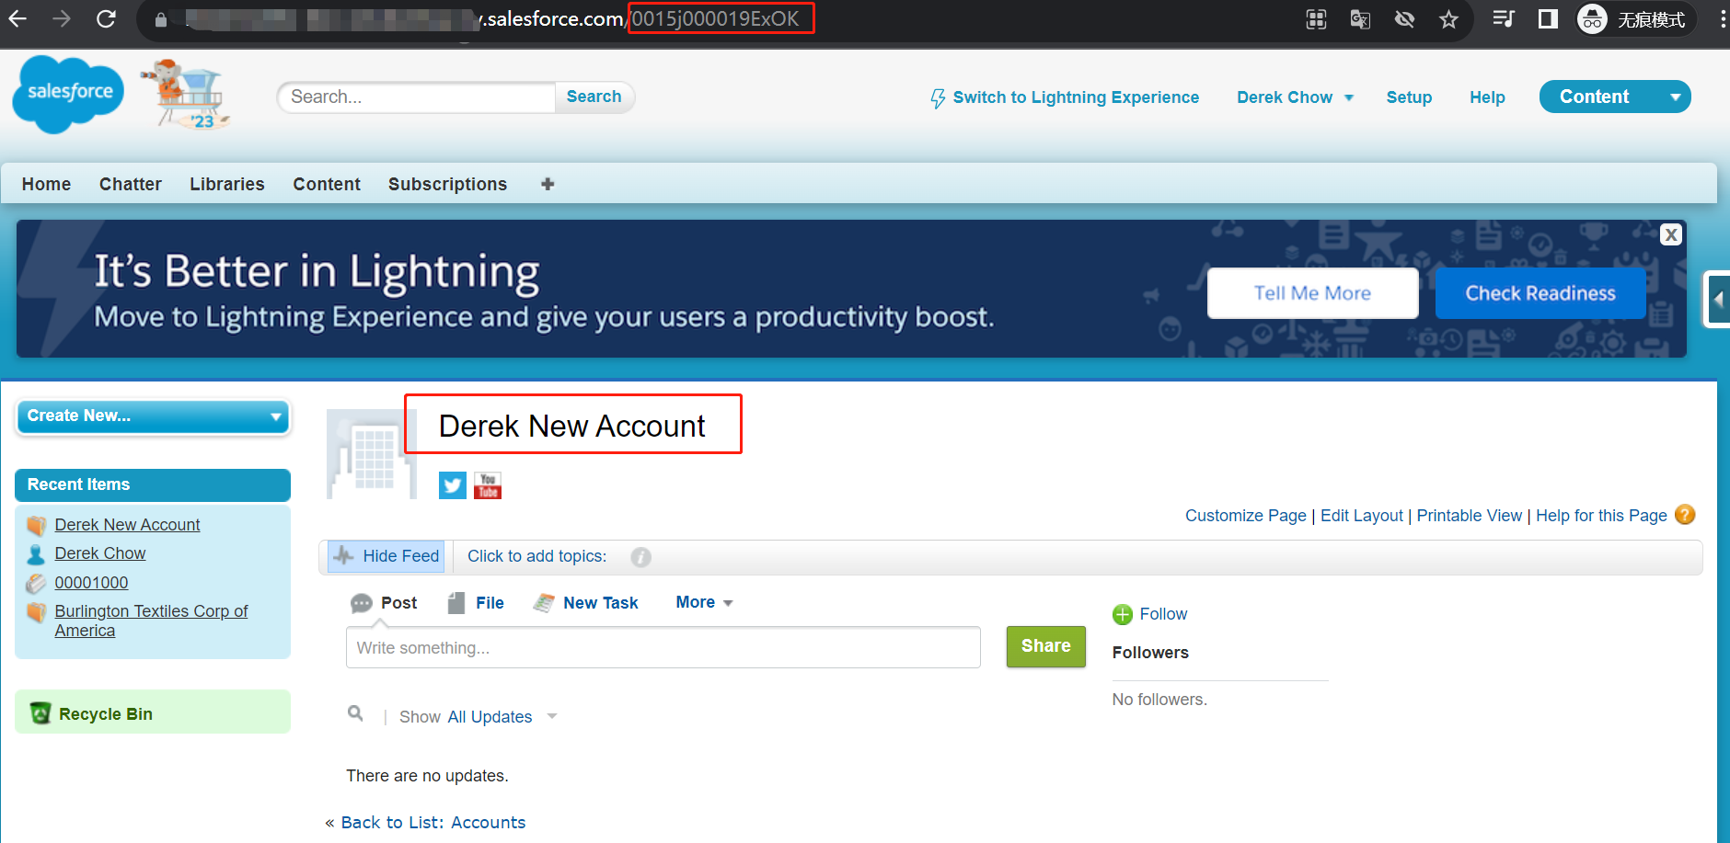Open Printable View link

coord(1470,516)
